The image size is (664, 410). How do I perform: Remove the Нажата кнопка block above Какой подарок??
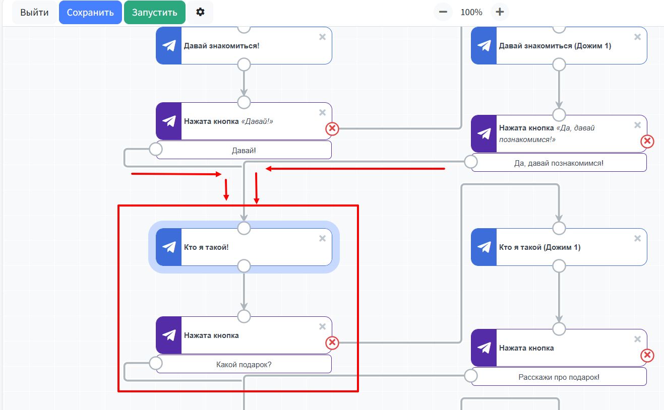[x=323, y=326]
